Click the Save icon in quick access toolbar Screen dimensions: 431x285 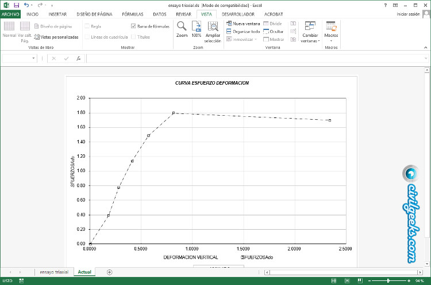[16, 5]
